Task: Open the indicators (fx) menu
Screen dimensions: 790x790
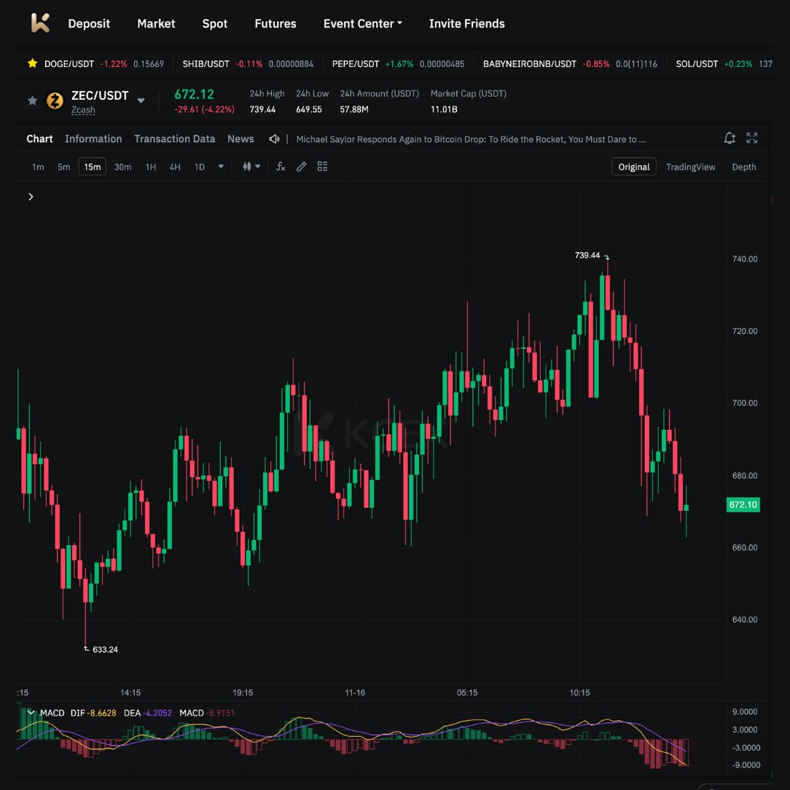Action: tap(281, 167)
